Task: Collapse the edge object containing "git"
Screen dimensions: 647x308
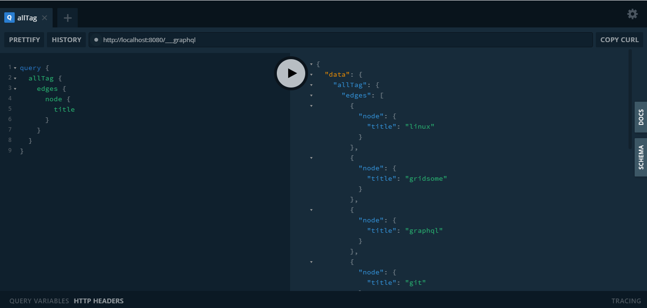Action: 311,262
